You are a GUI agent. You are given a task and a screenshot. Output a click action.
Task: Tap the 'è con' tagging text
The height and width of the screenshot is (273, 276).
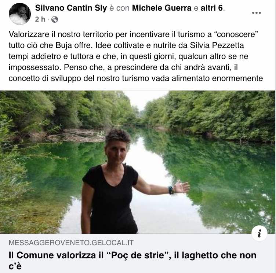click(120, 8)
